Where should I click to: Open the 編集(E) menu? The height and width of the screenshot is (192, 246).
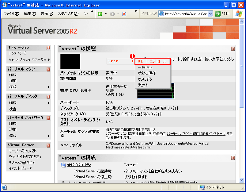pos(30,14)
